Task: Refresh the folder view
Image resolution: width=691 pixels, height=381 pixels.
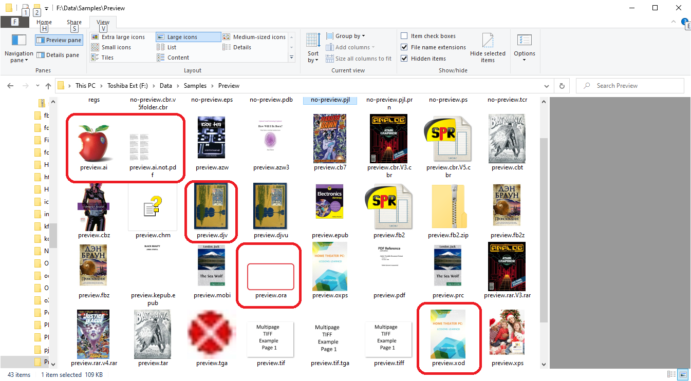Action: [x=562, y=85]
